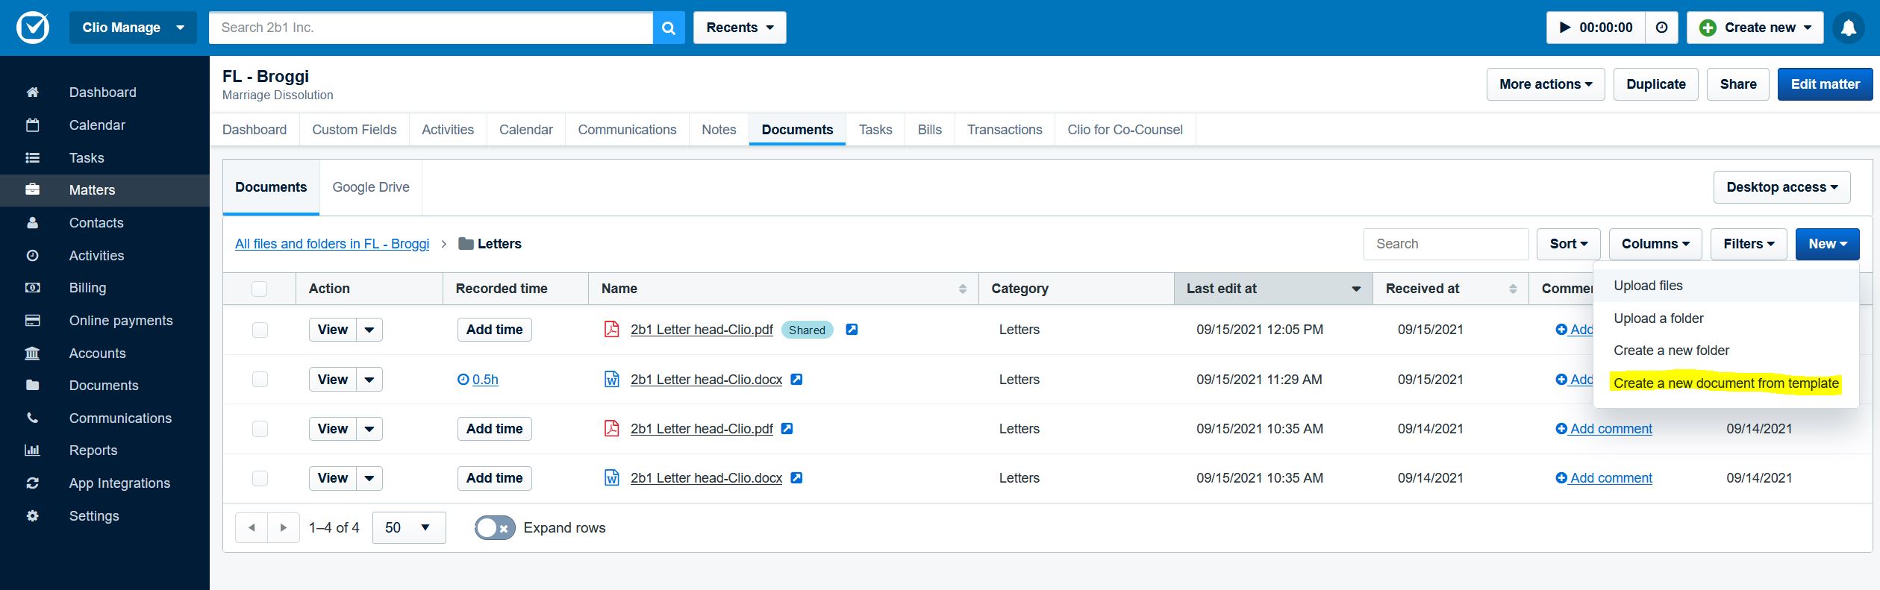Start the timer play icon

click(1565, 28)
